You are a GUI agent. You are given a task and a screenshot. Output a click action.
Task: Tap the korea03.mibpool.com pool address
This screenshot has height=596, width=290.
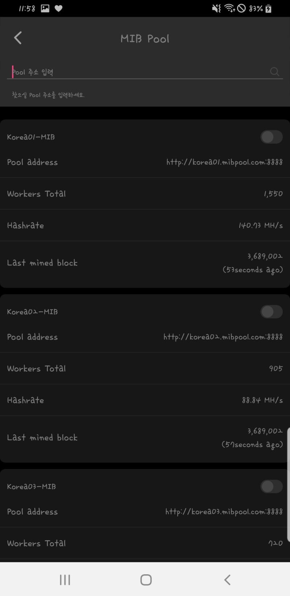coord(224,512)
